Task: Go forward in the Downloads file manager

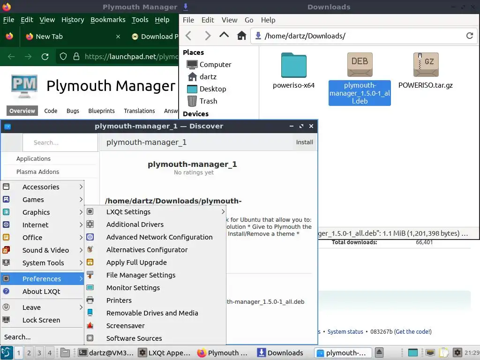Action: (207, 36)
